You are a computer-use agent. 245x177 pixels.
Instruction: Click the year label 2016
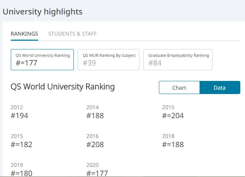(x=93, y=136)
